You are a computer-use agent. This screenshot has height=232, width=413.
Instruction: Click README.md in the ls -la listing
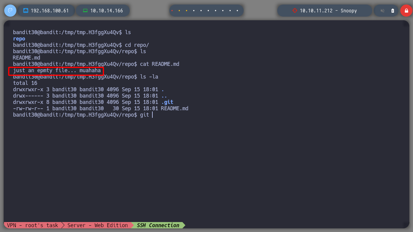(x=175, y=108)
